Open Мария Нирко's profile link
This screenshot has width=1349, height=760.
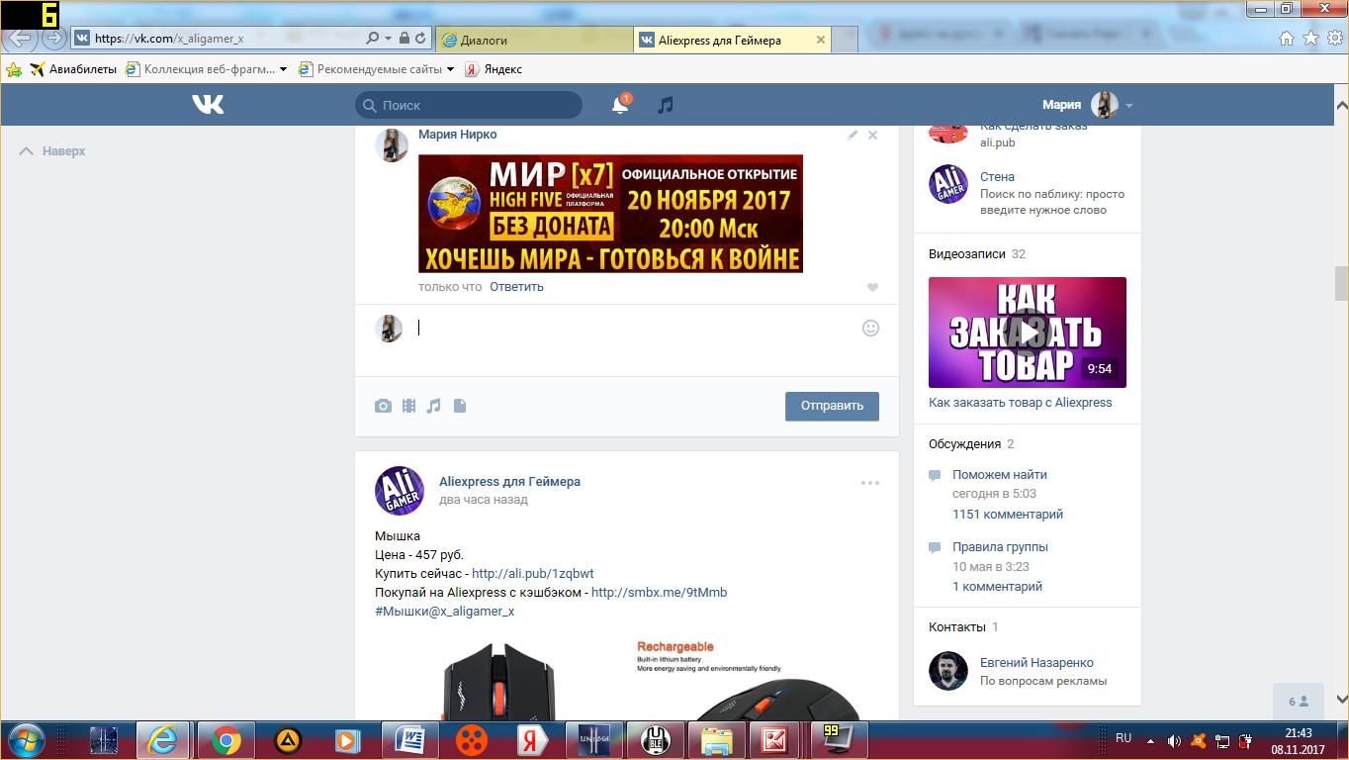(x=458, y=135)
